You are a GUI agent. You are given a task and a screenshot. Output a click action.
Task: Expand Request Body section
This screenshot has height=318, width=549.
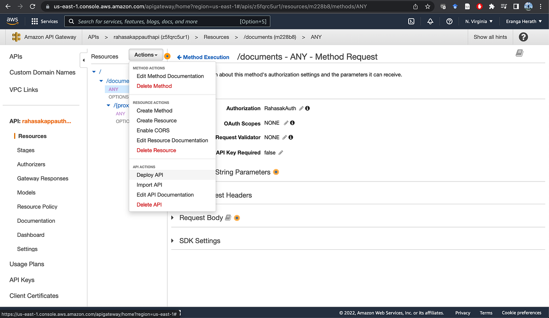coord(173,218)
